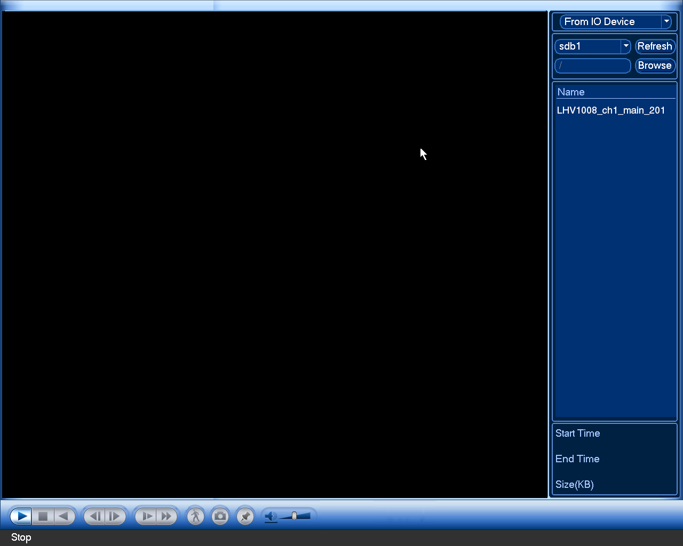This screenshot has width=683, height=546.
Task: Take a snapshot with the camera icon
Action: coord(220,516)
